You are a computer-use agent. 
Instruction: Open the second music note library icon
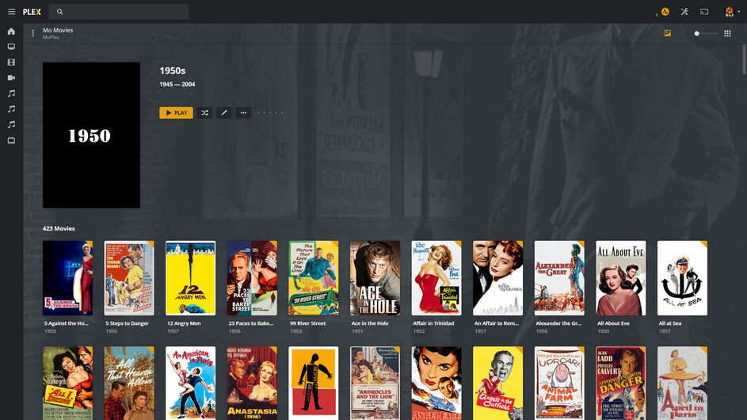click(x=11, y=109)
